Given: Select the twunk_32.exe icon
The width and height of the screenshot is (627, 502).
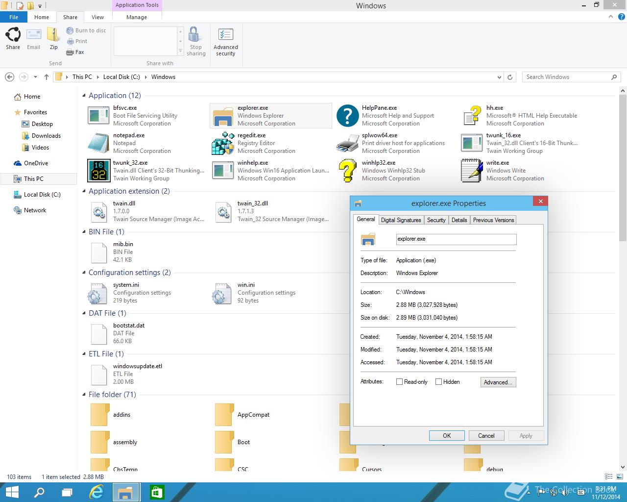Looking at the screenshot, I should 98,171.
